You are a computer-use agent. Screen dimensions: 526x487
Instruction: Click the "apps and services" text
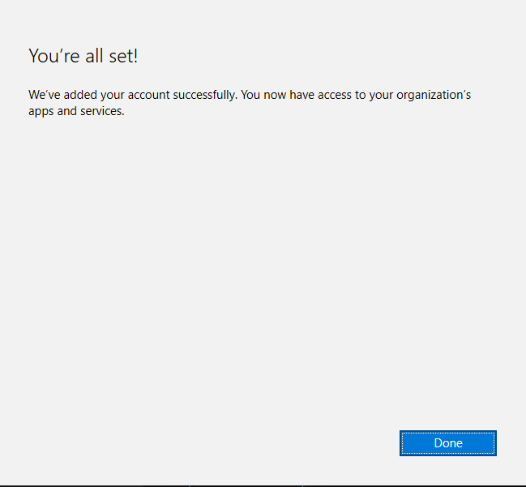tap(76, 111)
